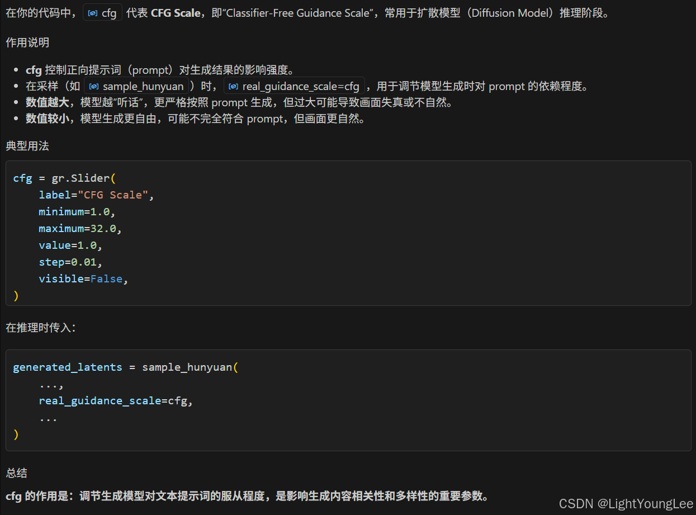Click the summary sentence starting "cfg 的作用是"
Screen dimensions: 696x515
[247, 496]
